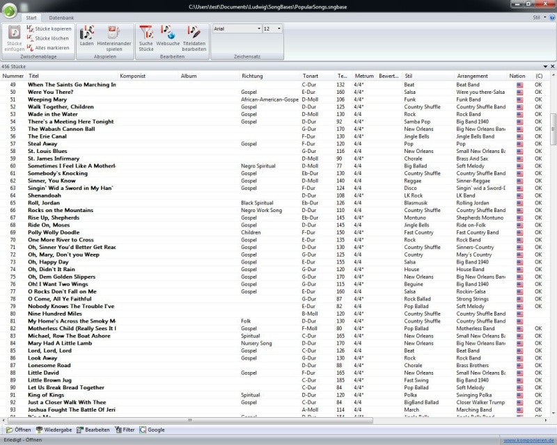Open the Arial font dropdown
Viewport: 557px width, 445px height.
237,29
